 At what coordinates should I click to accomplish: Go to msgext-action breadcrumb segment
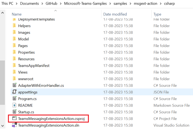click(145, 4)
